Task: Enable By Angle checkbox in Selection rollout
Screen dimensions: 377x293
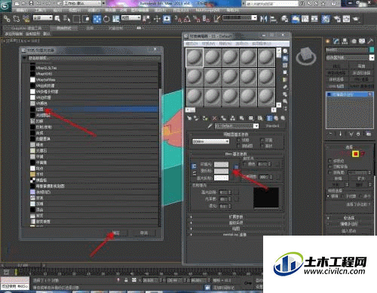Action: point(330,172)
